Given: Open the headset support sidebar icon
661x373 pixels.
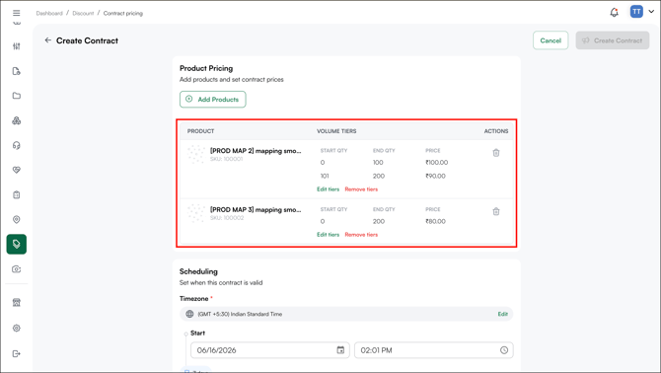Looking at the screenshot, I should click(17, 145).
